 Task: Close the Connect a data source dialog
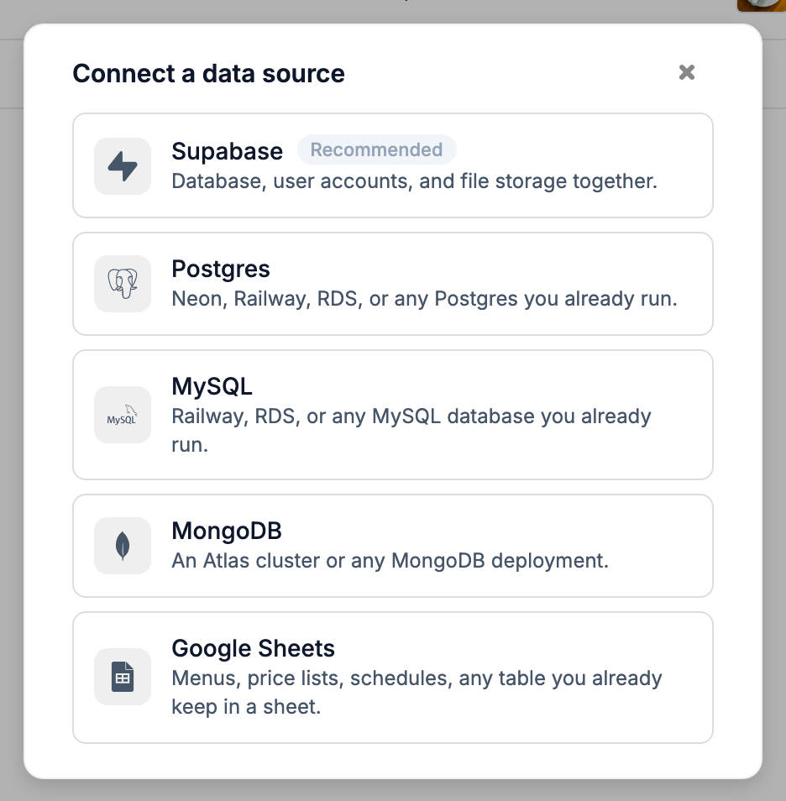[687, 72]
